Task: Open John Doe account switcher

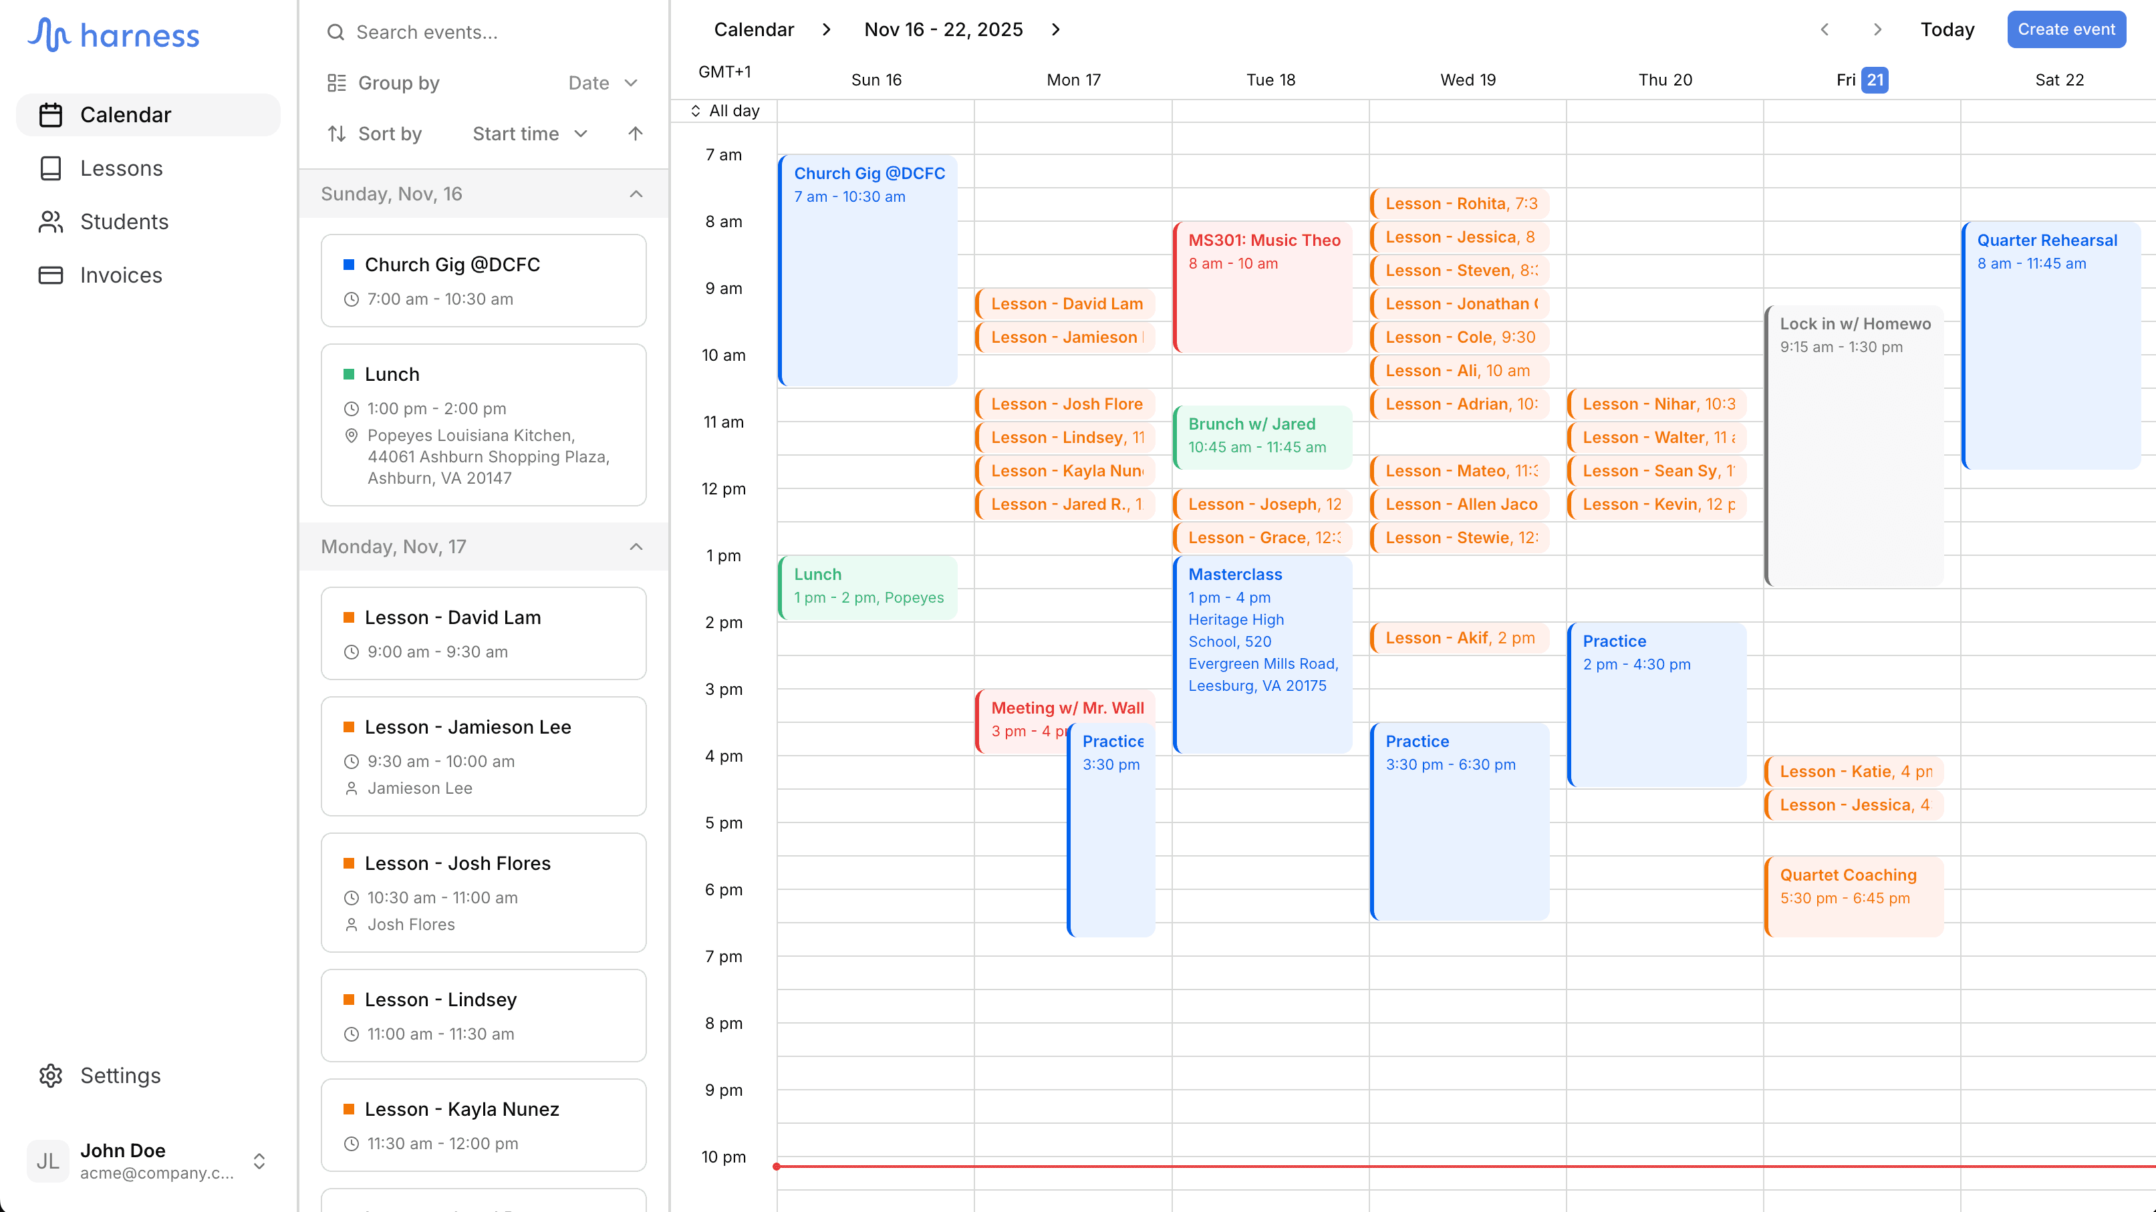Action: coord(259,1161)
